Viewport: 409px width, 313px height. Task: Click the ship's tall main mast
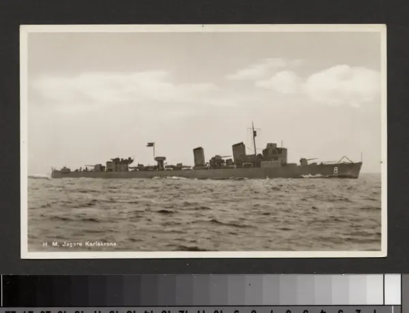[x=254, y=137]
